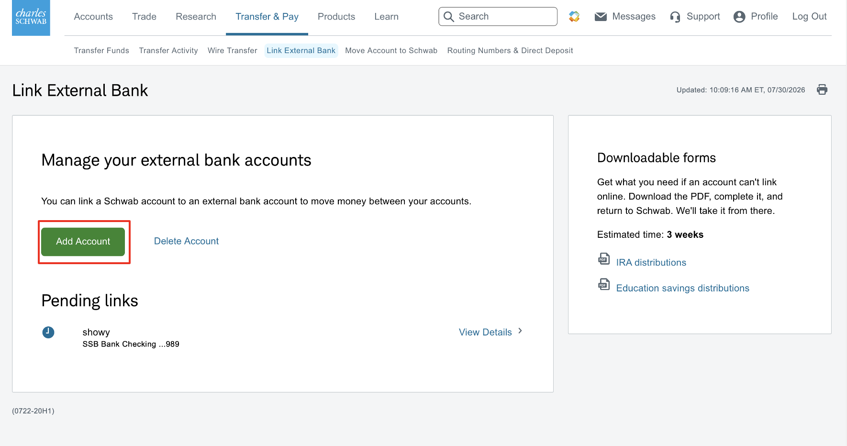Click the Support link
The height and width of the screenshot is (446, 847).
pyautogui.click(x=703, y=17)
